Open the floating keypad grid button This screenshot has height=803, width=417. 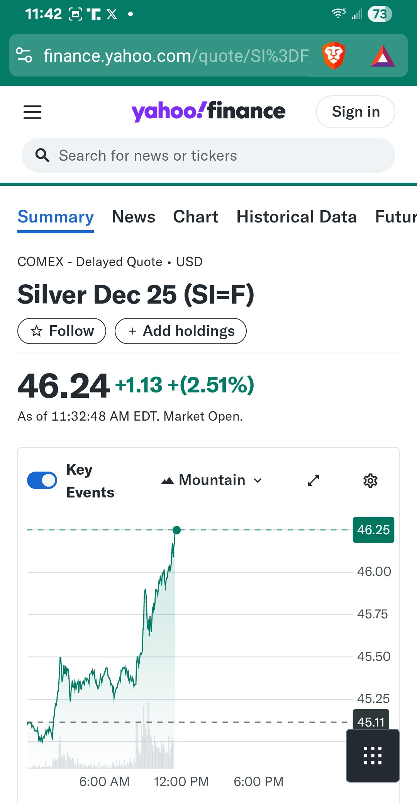(373, 755)
